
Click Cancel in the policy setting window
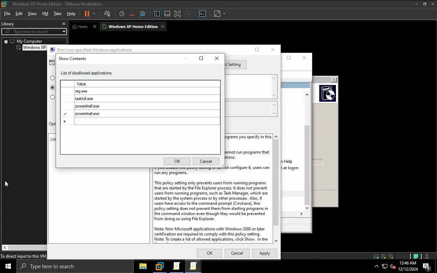tap(237, 253)
